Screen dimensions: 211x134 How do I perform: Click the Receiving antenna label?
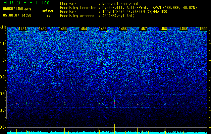coord(77,16)
